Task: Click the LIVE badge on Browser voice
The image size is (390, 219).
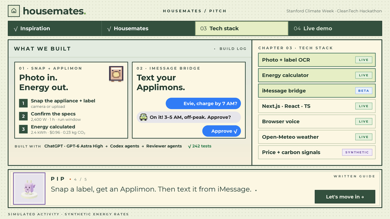Action: point(364,121)
